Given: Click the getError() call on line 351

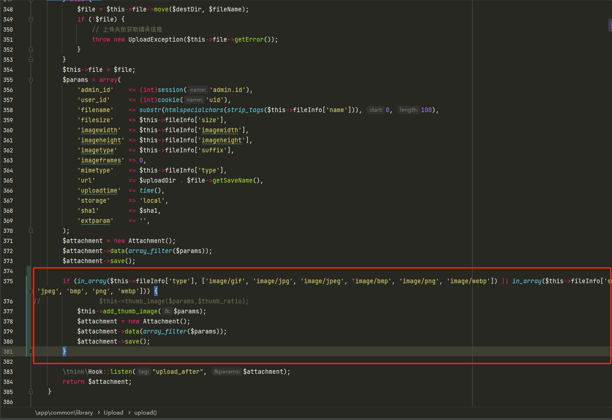Looking at the screenshot, I should [x=254, y=39].
